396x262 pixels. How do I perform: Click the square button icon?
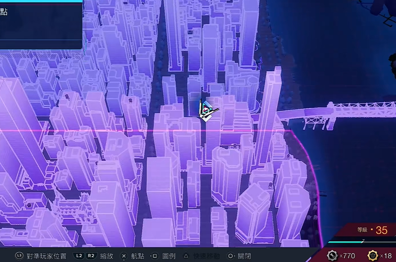(155, 256)
